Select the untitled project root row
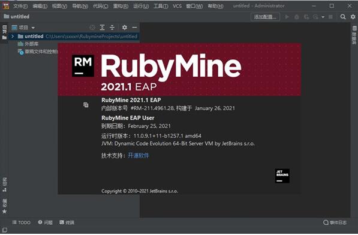Image resolution: width=358 pixels, height=235 pixels. (x=74, y=37)
